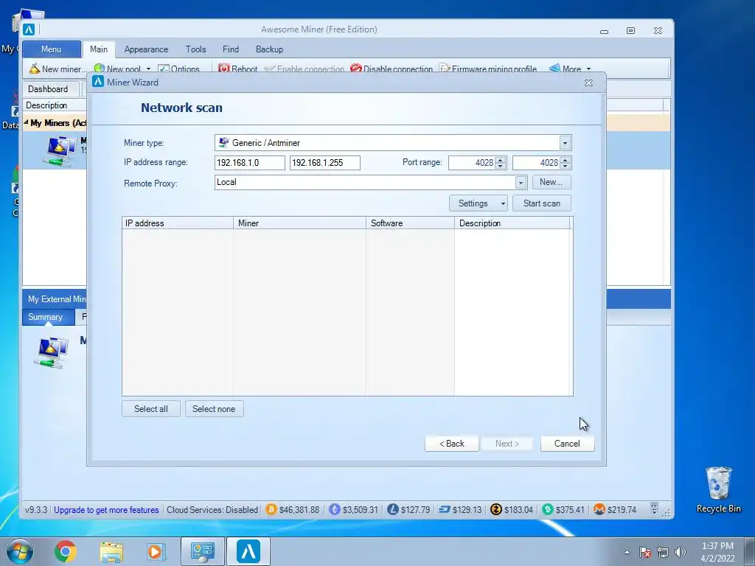The image size is (755, 566).
Task: Increase the second port range value
Action: pyautogui.click(x=566, y=160)
